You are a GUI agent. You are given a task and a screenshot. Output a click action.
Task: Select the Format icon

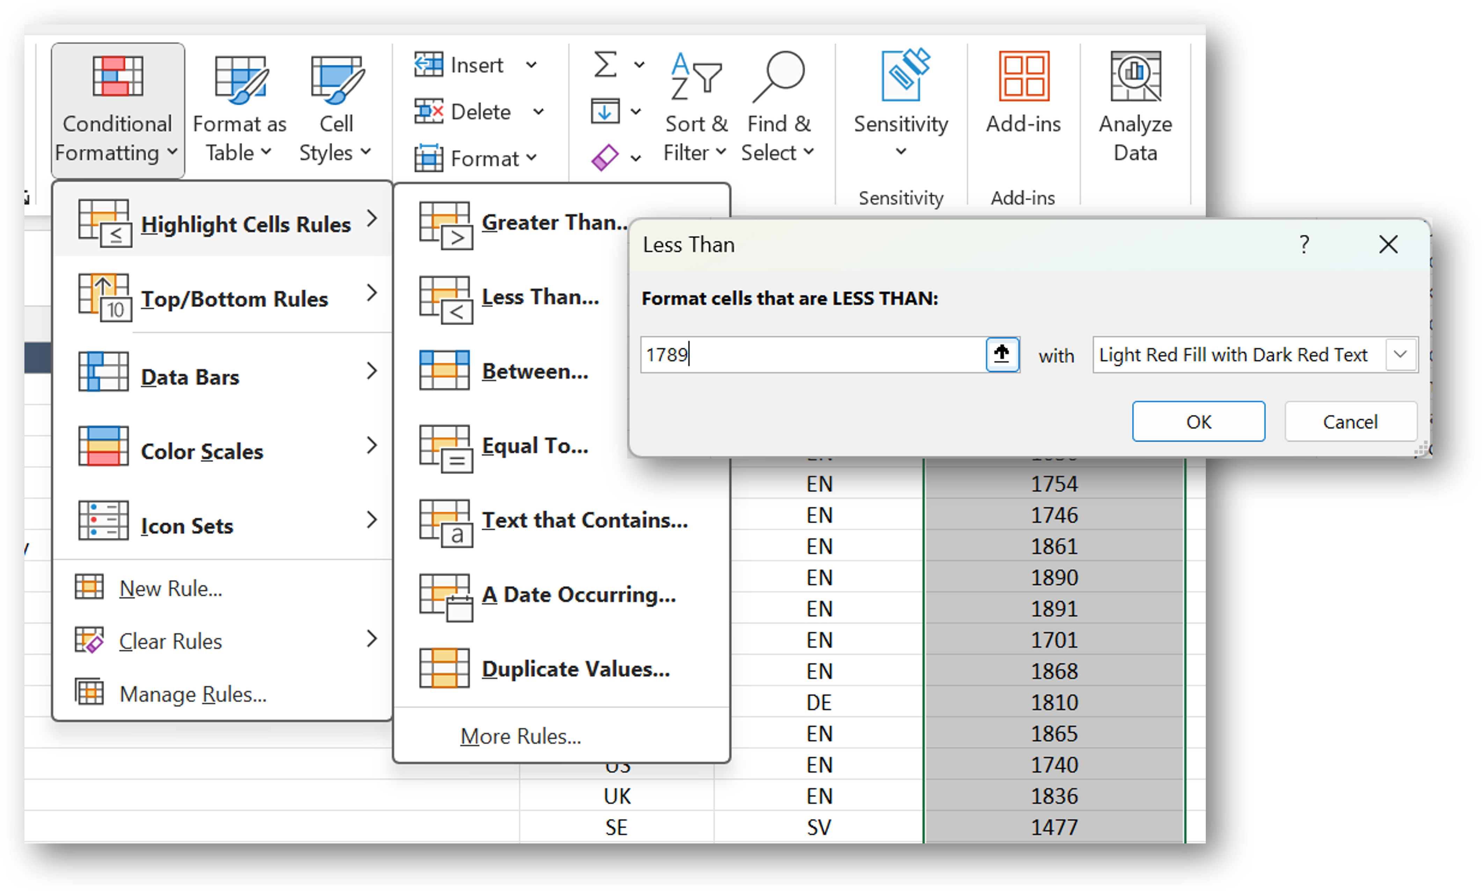(428, 158)
